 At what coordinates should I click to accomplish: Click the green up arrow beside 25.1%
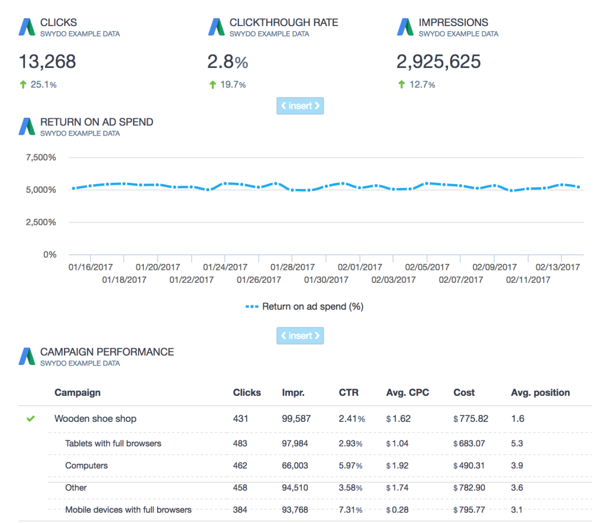coord(23,85)
